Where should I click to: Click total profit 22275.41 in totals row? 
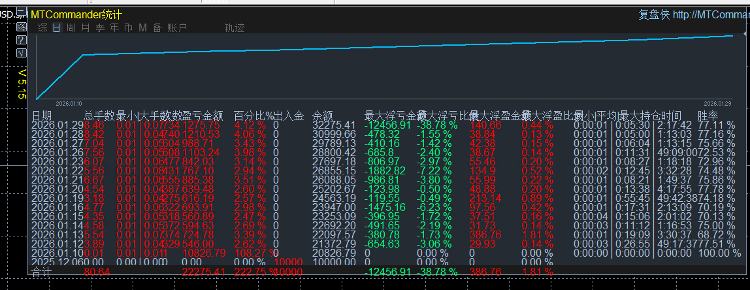tap(204, 272)
